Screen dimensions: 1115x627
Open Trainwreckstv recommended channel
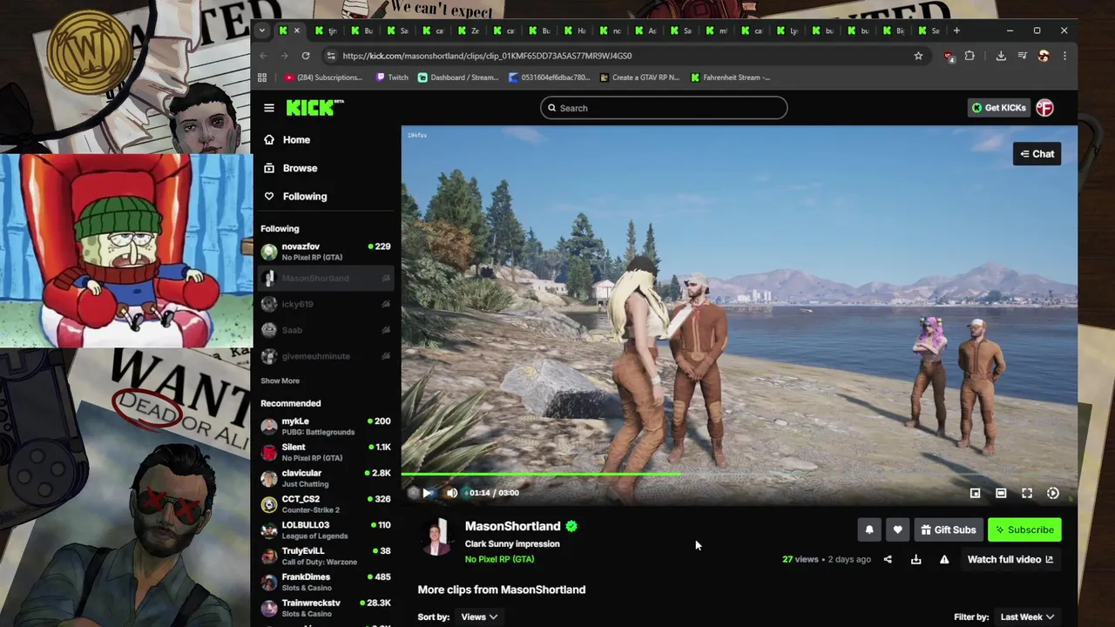coord(327,608)
